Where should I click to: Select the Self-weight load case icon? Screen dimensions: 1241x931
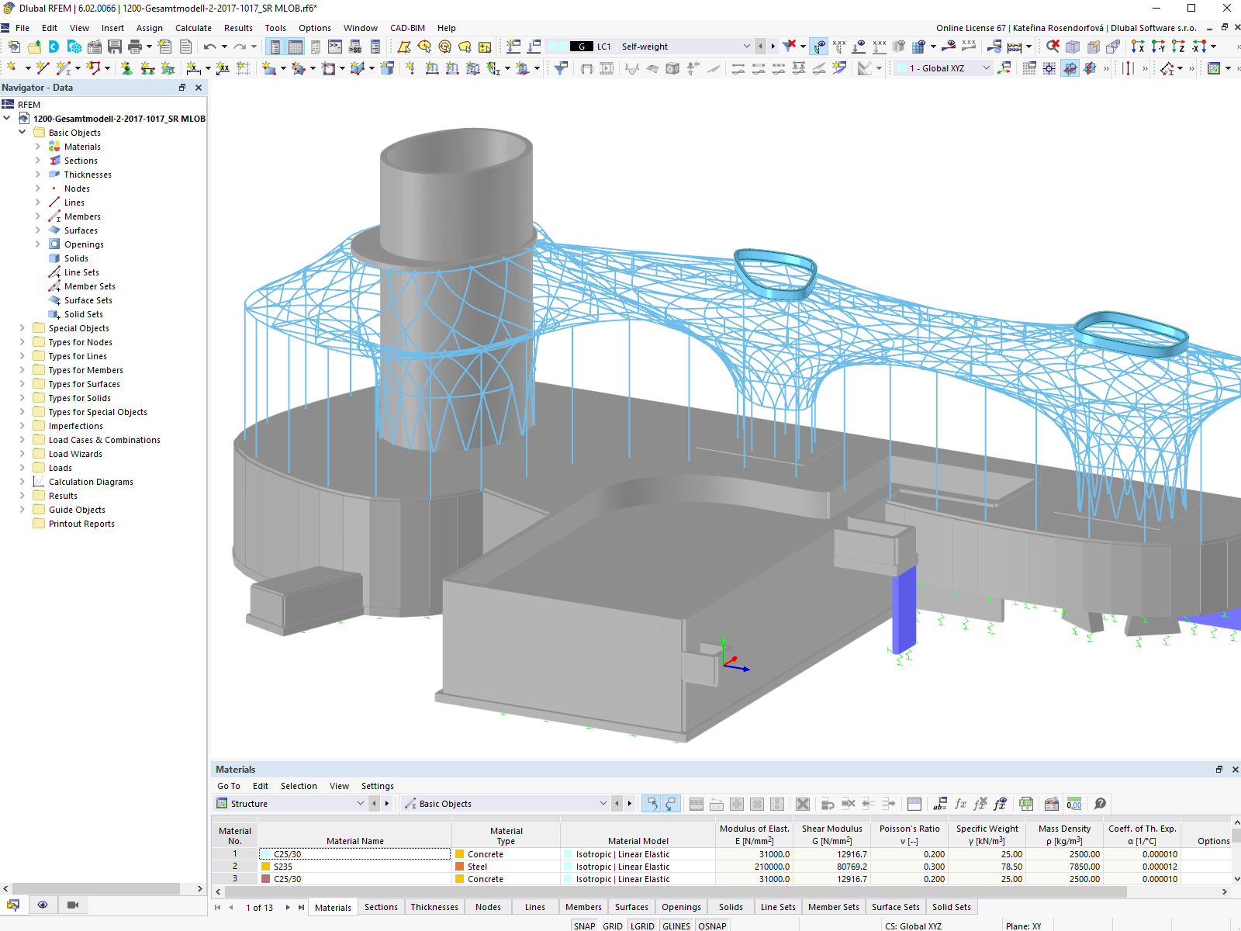pos(581,46)
